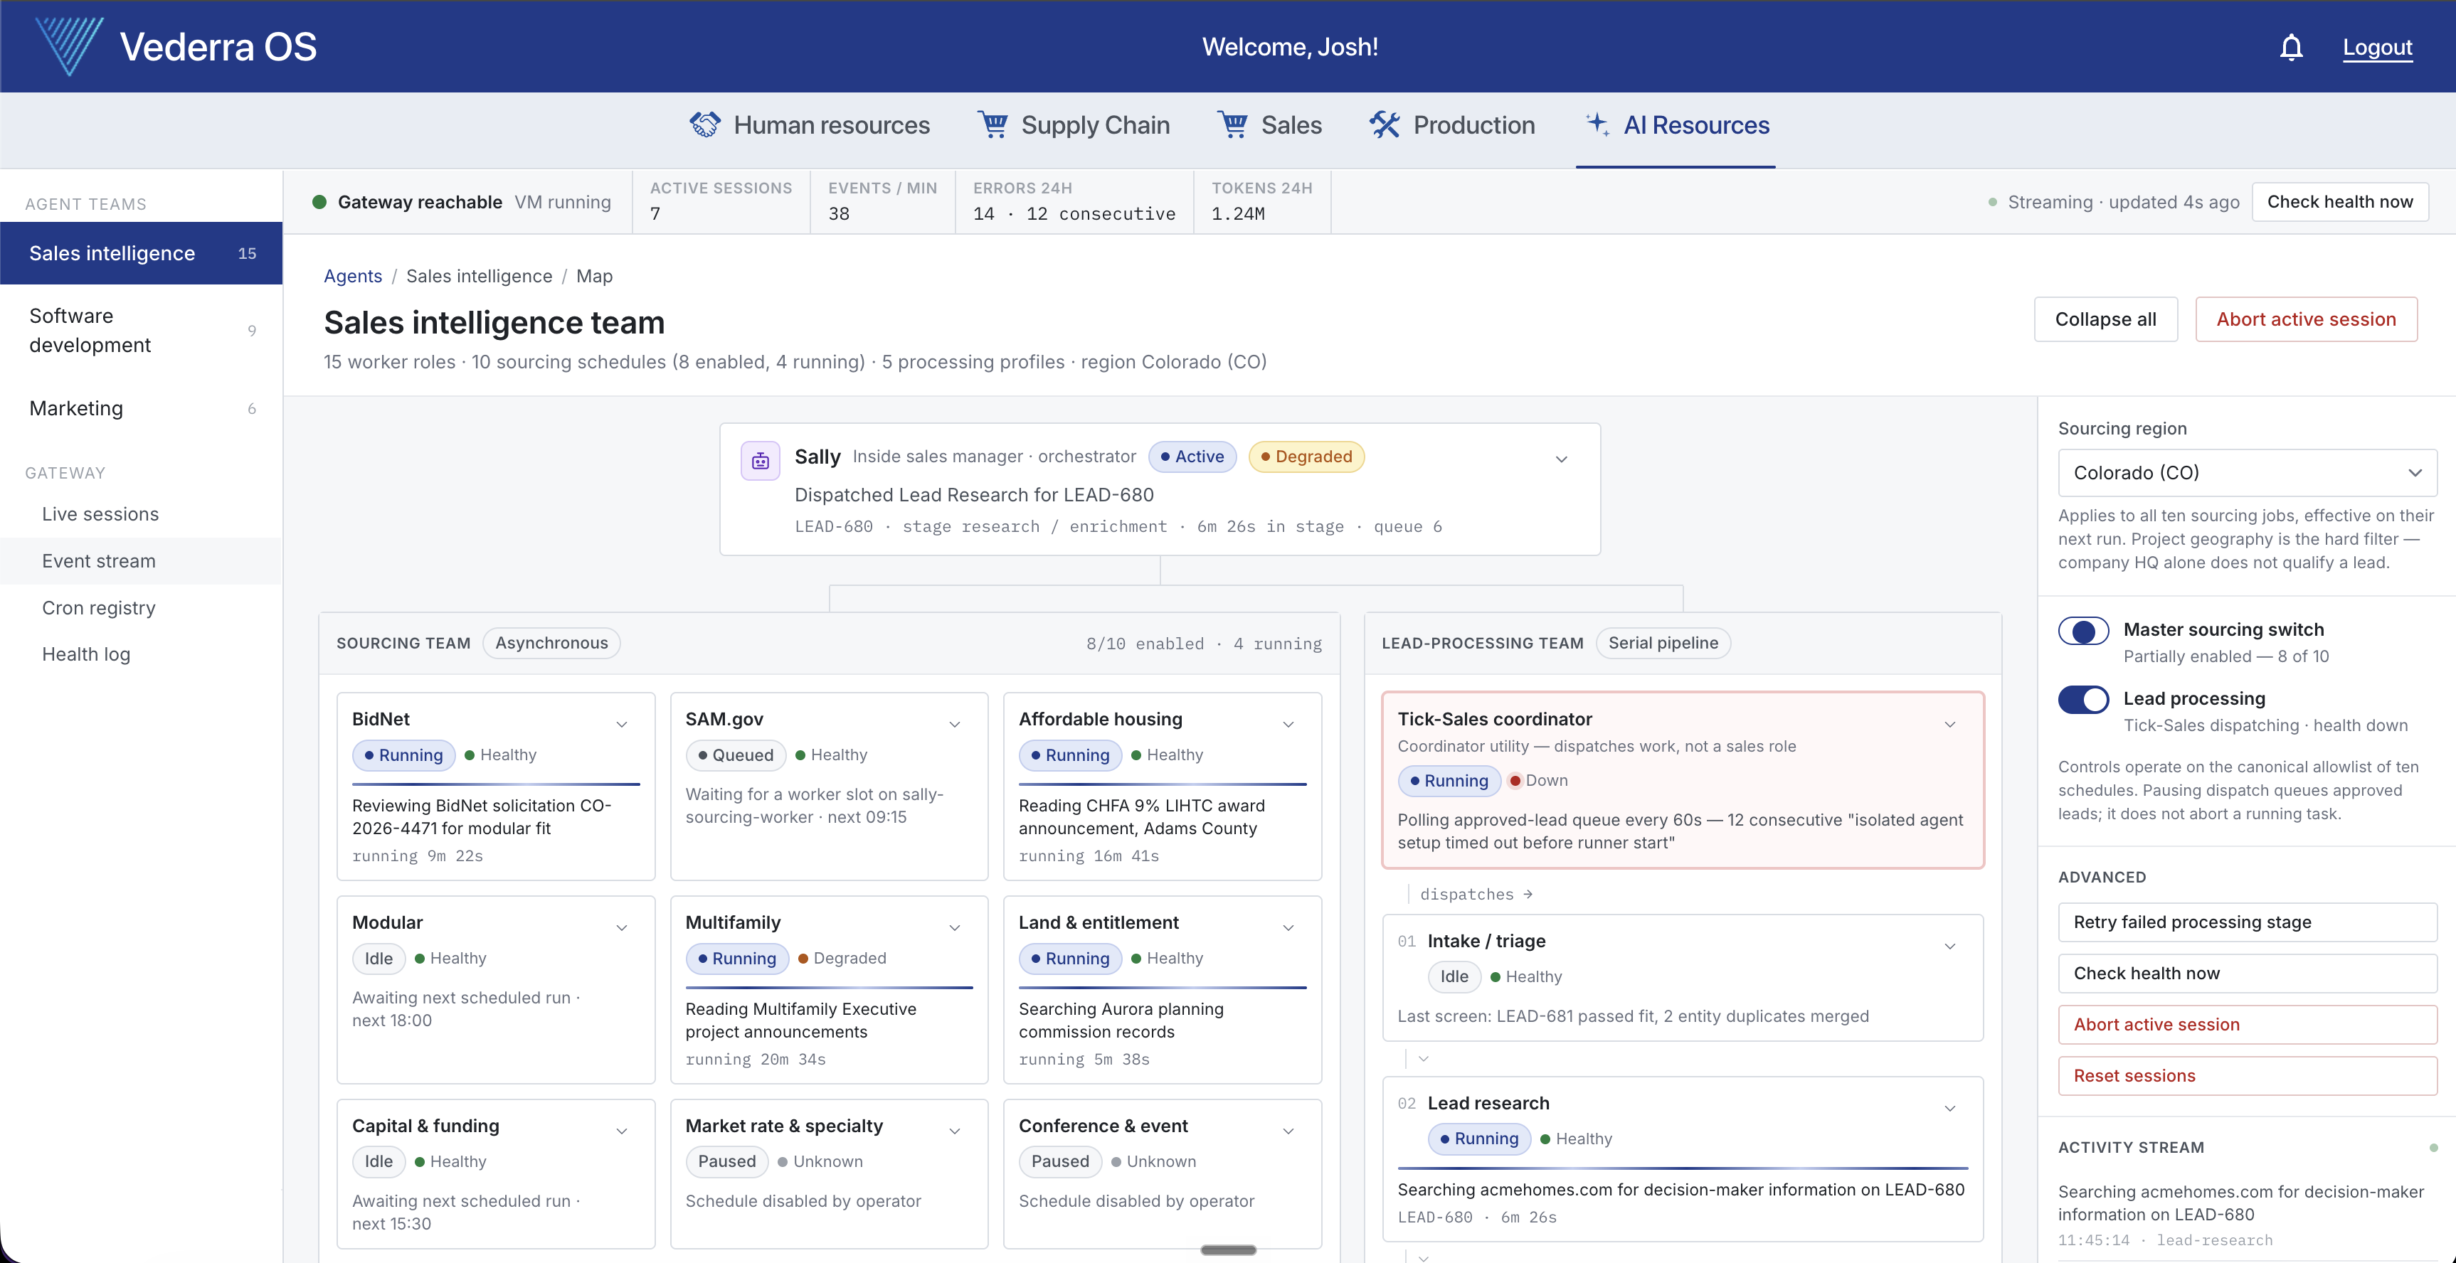Click Check health now under Advanced
The image size is (2456, 1263).
2246,974
